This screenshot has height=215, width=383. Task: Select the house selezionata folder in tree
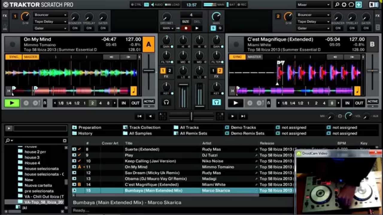(x=42, y=168)
